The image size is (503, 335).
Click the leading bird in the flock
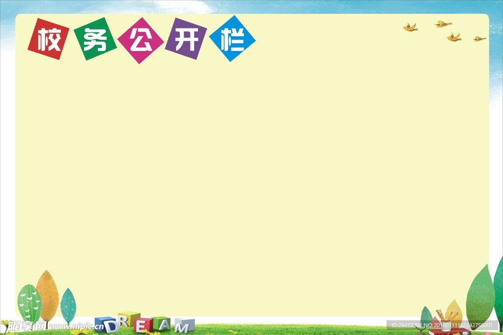click(x=409, y=27)
